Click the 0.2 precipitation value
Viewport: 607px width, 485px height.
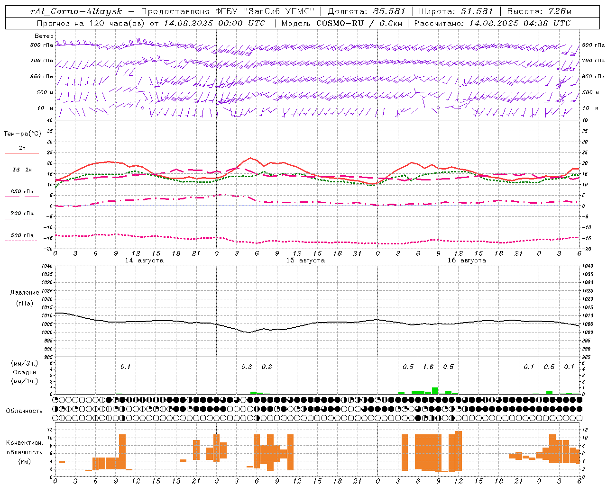[x=267, y=367]
